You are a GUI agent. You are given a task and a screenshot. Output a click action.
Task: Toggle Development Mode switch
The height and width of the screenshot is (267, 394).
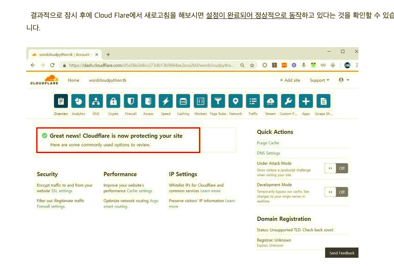pos(336,192)
